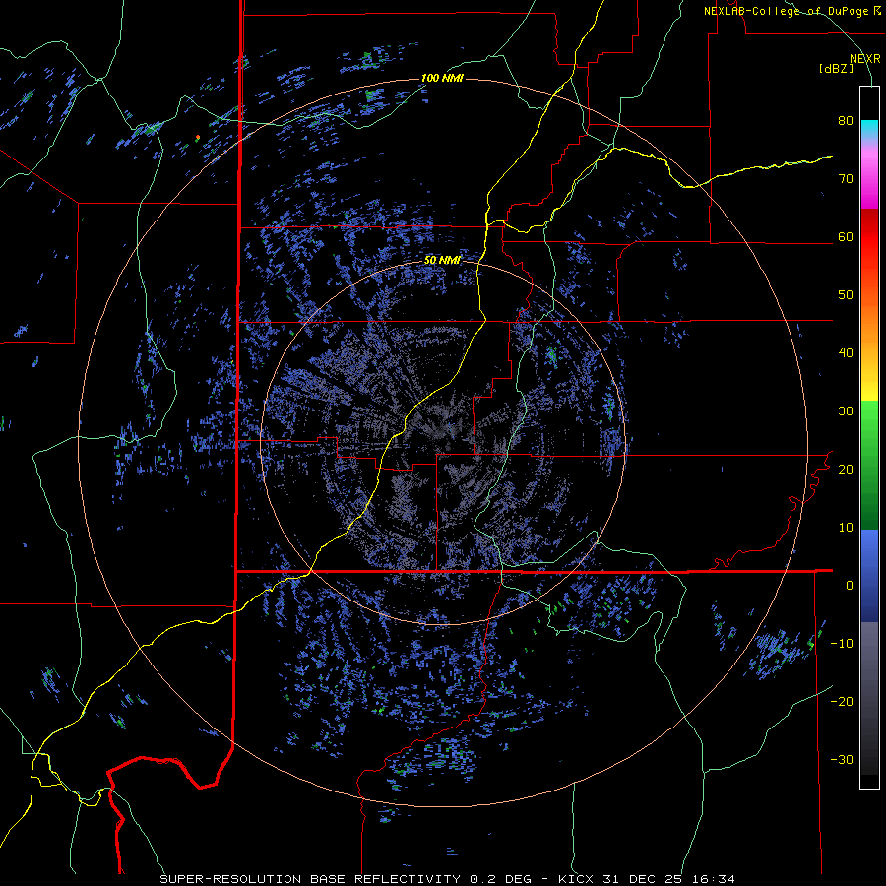Click the 10 dBZ scale value

(x=846, y=528)
